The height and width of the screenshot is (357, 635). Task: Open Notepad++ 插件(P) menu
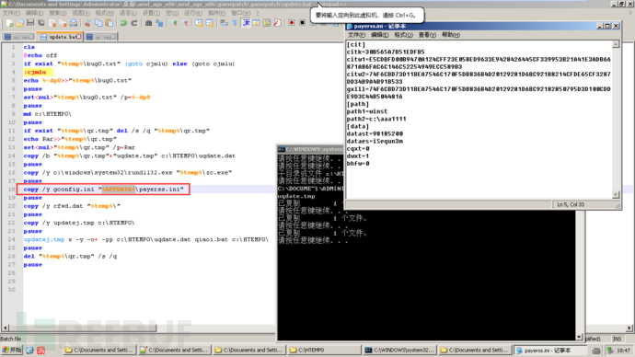[x=216, y=13]
